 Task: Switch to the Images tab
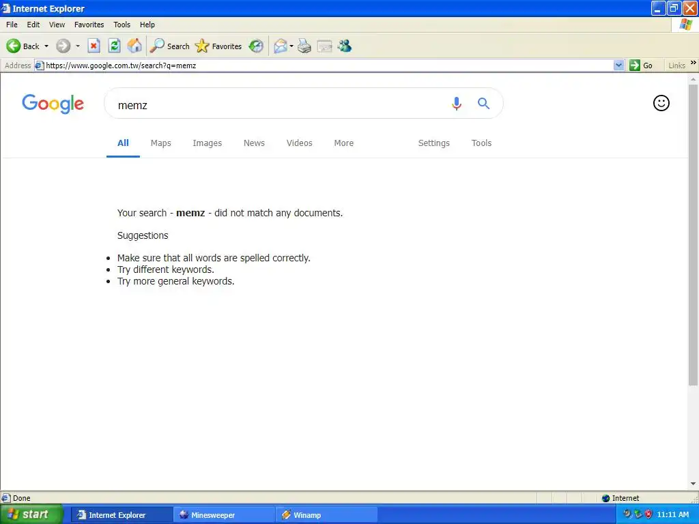pyautogui.click(x=208, y=143)
